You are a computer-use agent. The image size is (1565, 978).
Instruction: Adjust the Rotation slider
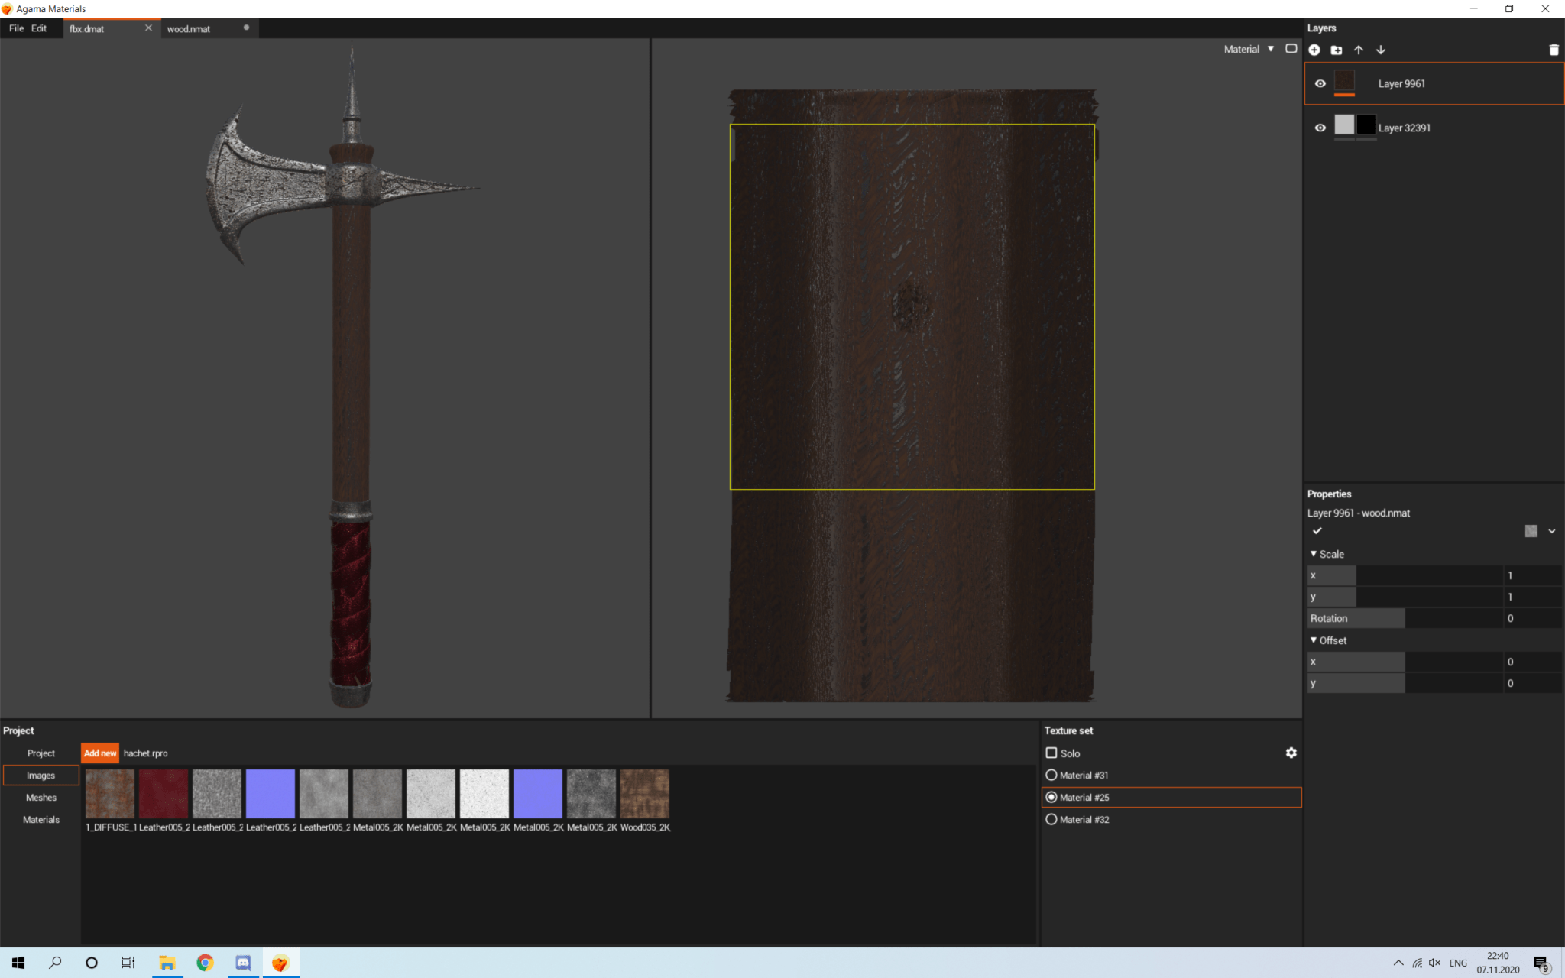[x=1405, y=618]
